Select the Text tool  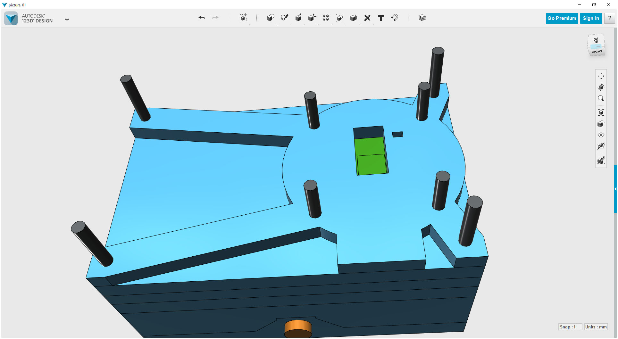pos(381,18)
